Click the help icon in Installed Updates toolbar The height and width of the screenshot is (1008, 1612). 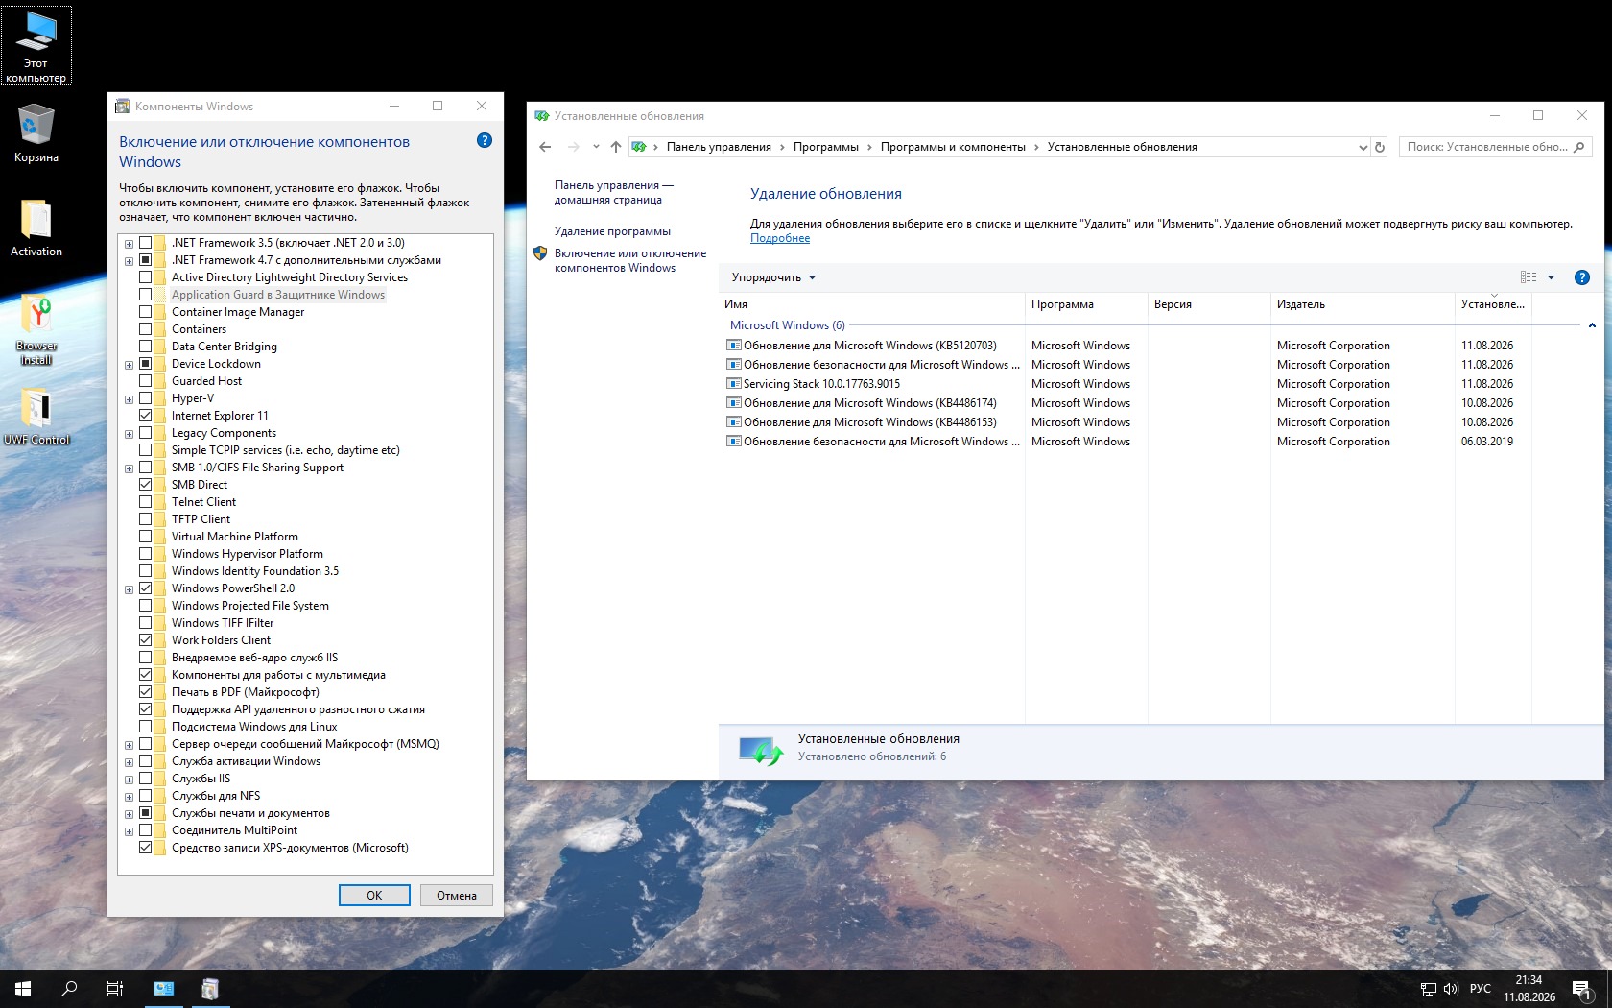coord(1582,277)
